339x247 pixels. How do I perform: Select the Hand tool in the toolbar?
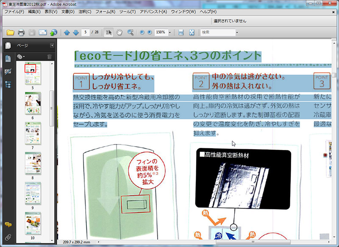pyautogui.click(x=119, y=32)
